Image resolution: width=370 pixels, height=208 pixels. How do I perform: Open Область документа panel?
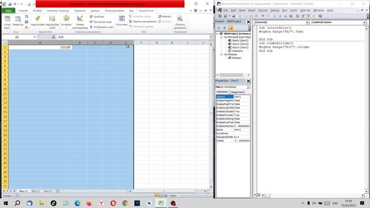(180, 22)
